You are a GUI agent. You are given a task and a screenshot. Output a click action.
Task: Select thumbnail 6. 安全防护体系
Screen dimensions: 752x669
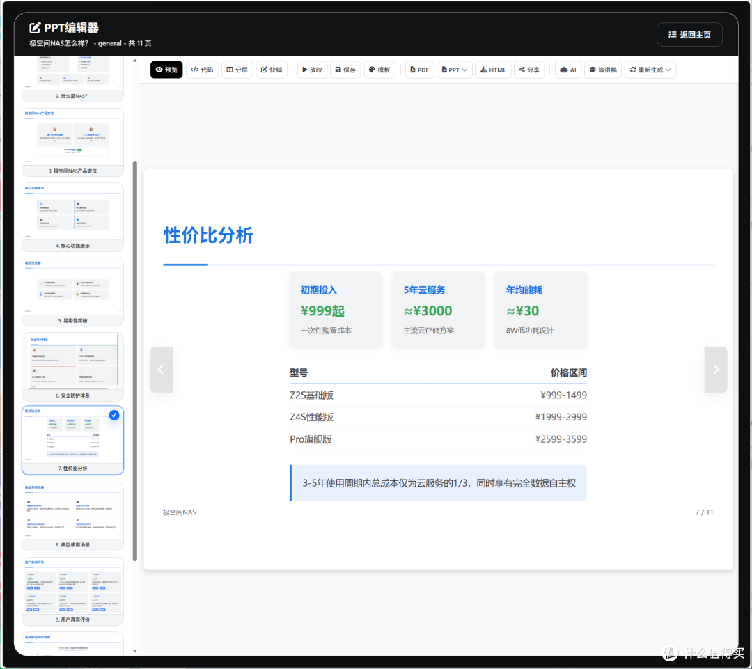tap(72, 366)
